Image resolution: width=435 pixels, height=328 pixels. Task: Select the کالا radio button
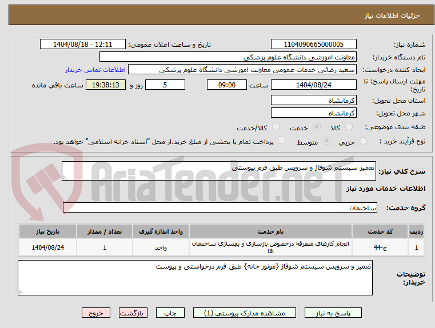coord(349,127)
